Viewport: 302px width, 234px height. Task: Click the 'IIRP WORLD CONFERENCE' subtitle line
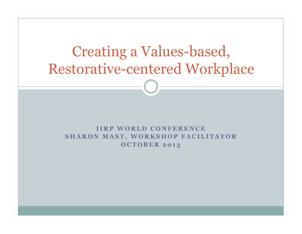click(151, 129)
